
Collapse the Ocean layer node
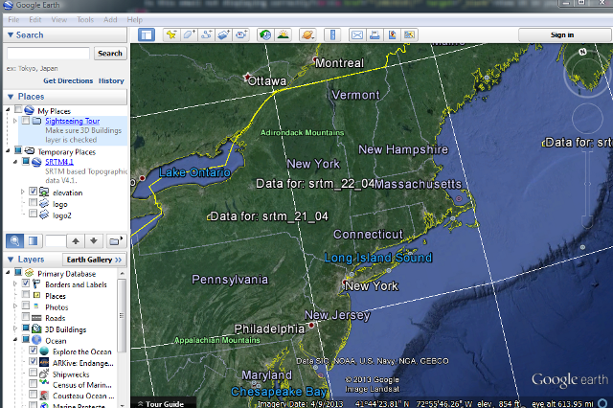tap(15, 339)
